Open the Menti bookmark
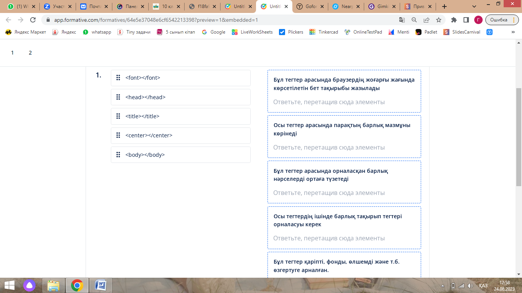Screen dimensions: 522x293 click(x=399, y=32)
